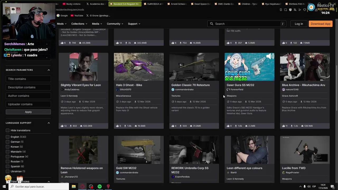Open Halo 3 Ghost - Bike thumbnail

[x=139, y=67]
